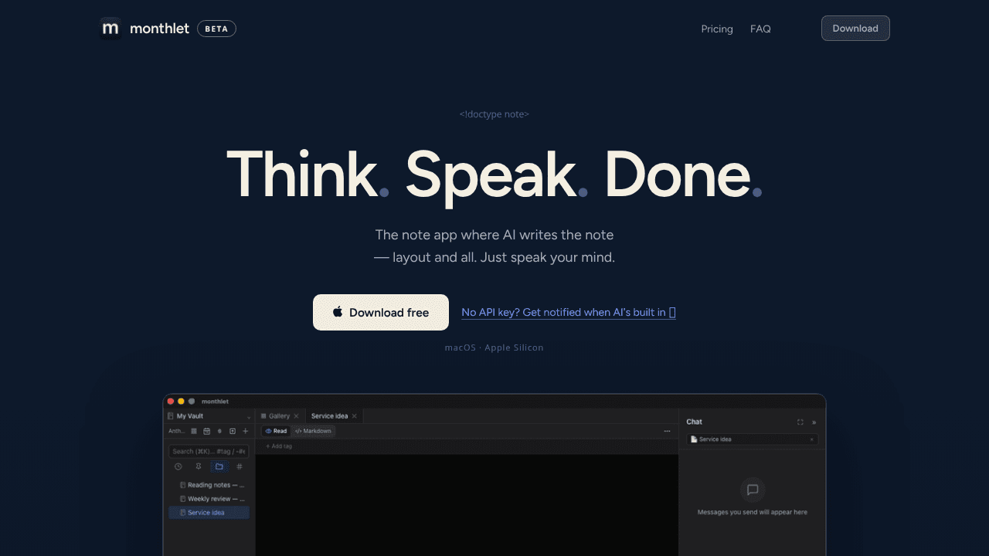Remove the Service idea chip from Chat
The width and height of the screenshot is (989, 556).
pos(811,439)
